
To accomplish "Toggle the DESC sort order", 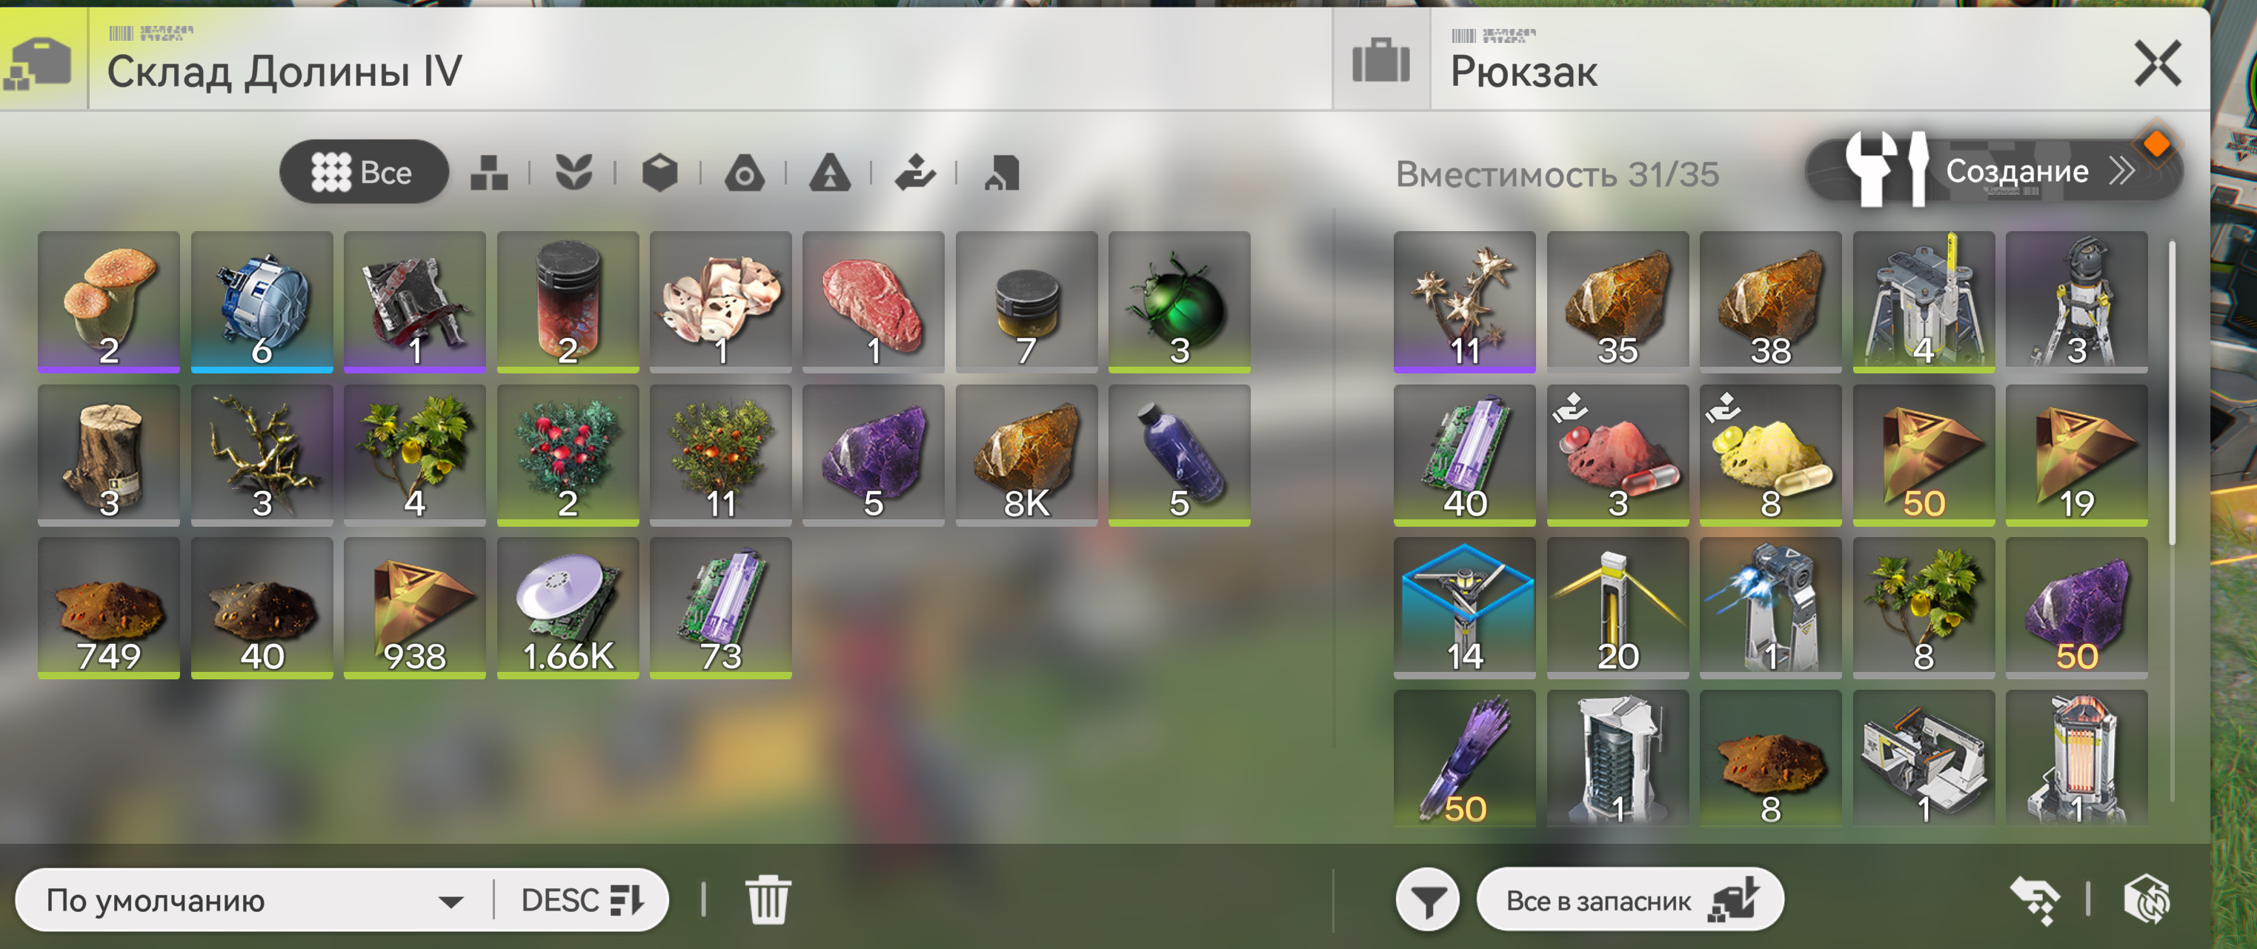I will click(x=582, y=900).
